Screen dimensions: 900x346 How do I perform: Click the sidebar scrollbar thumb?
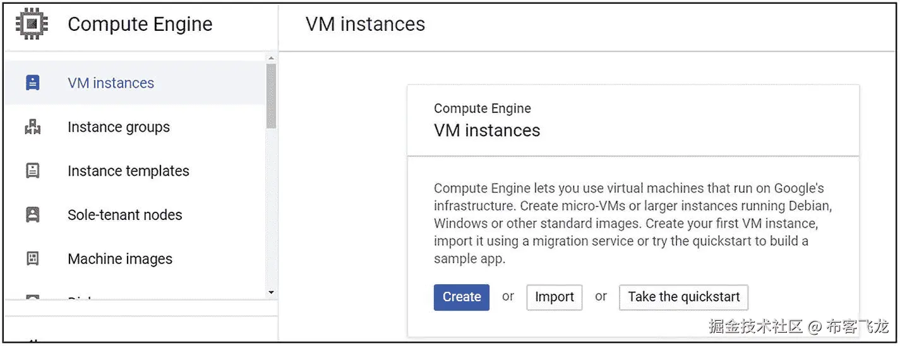[x=271, y=95]
